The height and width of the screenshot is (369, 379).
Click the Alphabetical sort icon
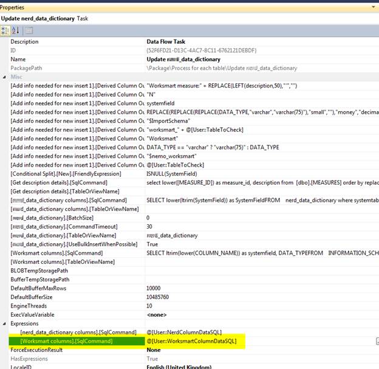click(15, 30)
